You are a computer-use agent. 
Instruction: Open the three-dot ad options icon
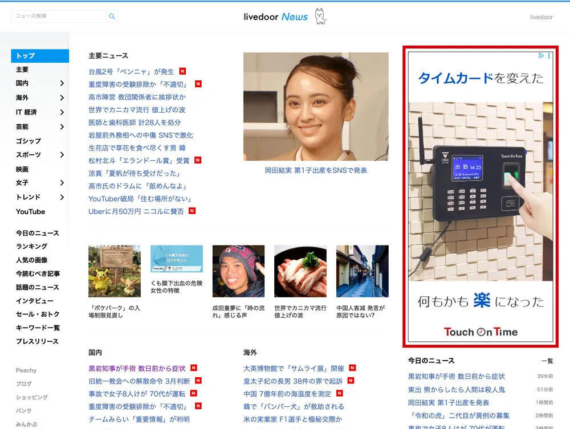pyautogui.click(x=549, y=56)
